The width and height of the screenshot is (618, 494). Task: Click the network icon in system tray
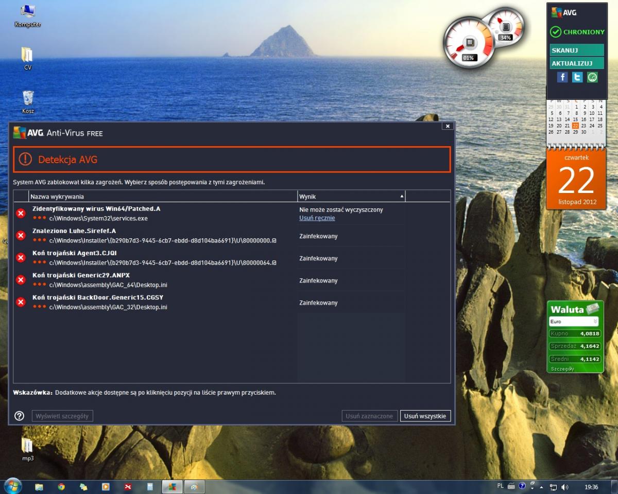click(554, 487)
